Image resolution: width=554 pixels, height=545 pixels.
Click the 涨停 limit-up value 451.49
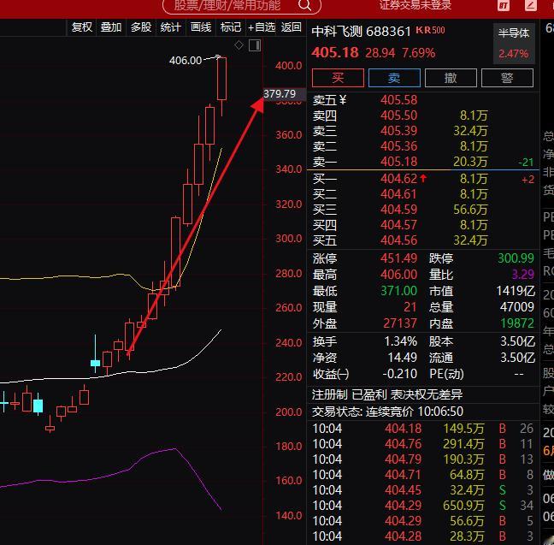[x=399, y=258]
